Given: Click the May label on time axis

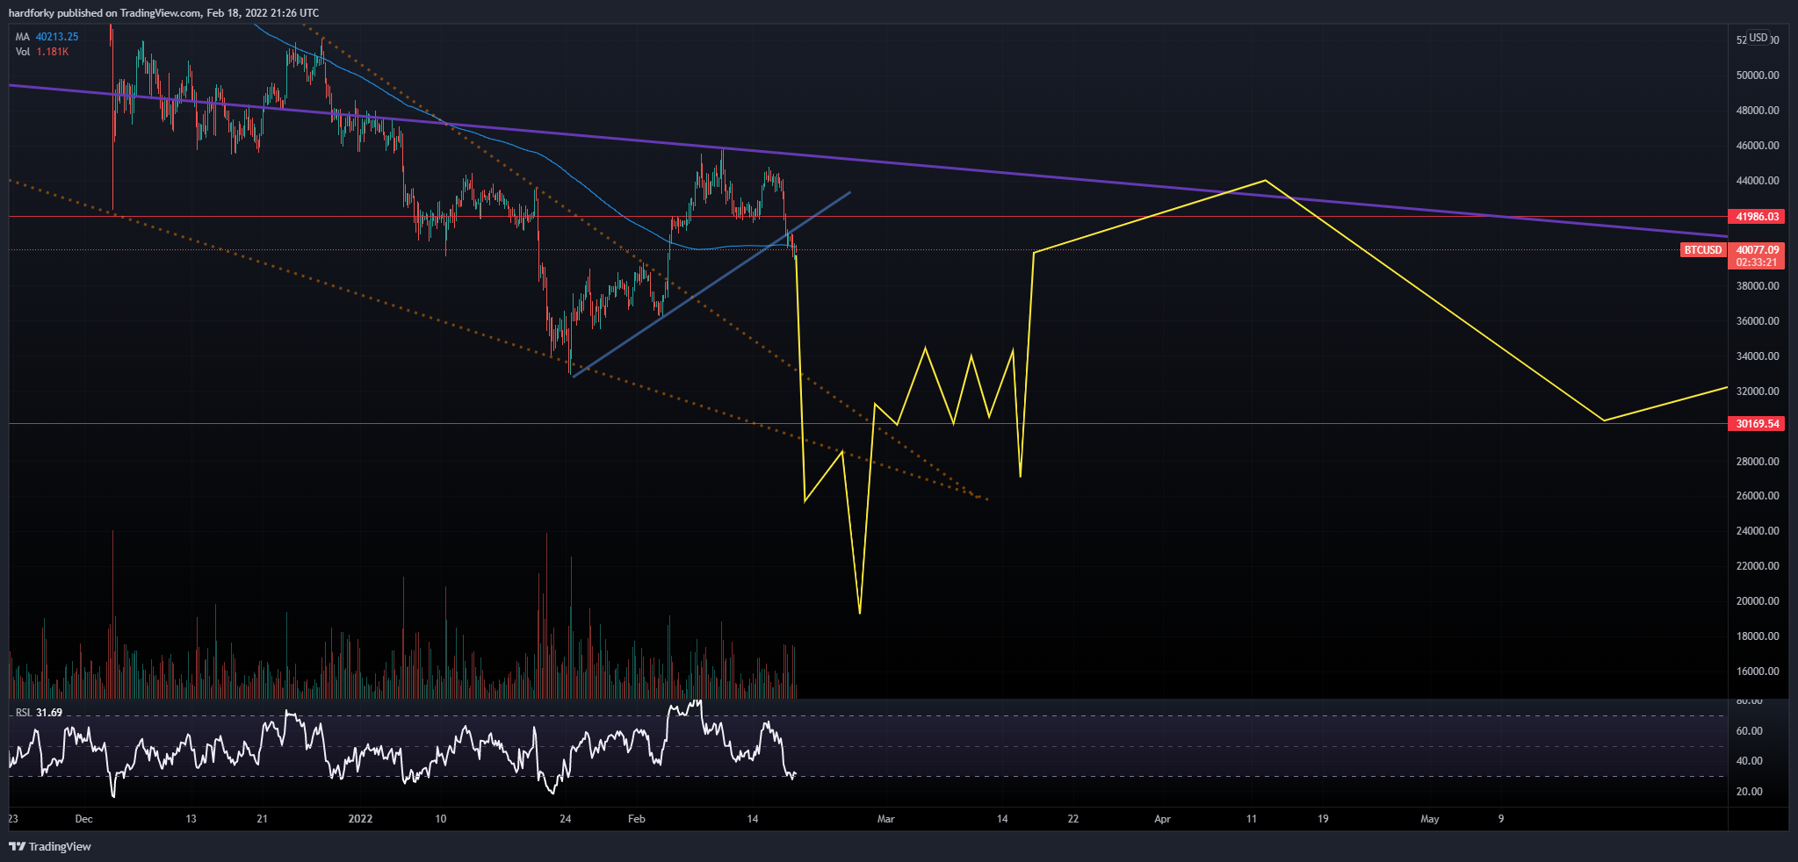Looking at the screenshot, I should coord(1430,819).
